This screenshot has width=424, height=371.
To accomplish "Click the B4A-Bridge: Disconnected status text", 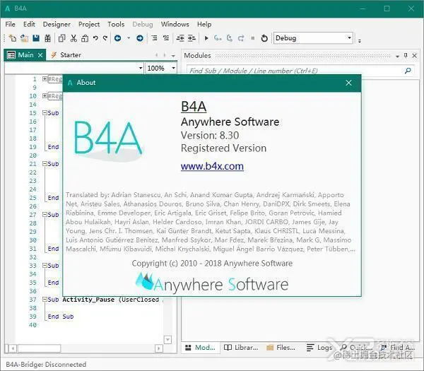I will tap(46, 364).
